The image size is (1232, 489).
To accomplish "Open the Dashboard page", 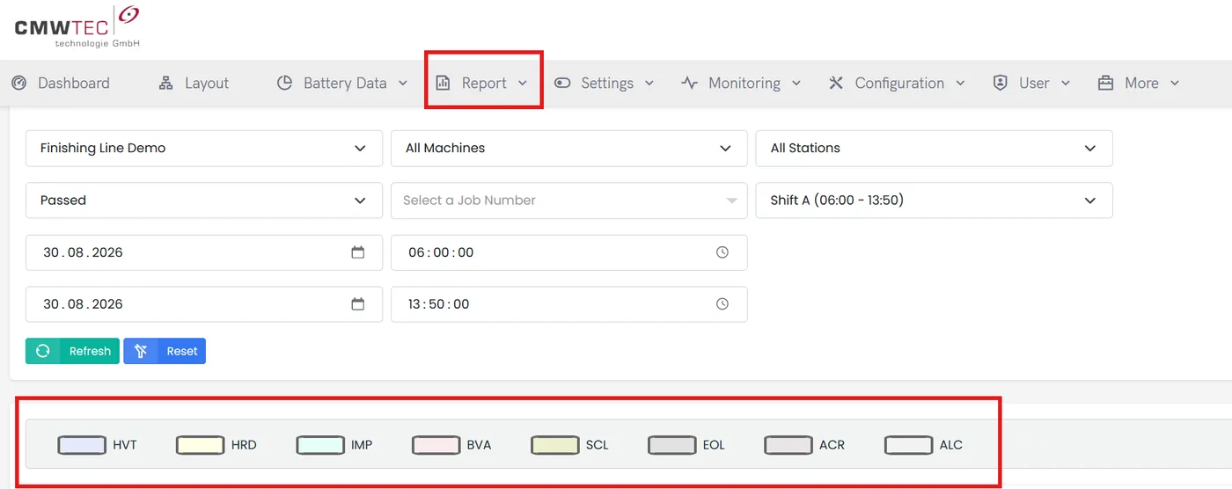I will (61, 83).
